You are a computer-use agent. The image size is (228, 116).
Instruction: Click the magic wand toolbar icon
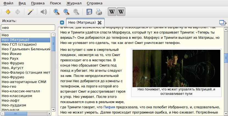[x=30, y=12]
